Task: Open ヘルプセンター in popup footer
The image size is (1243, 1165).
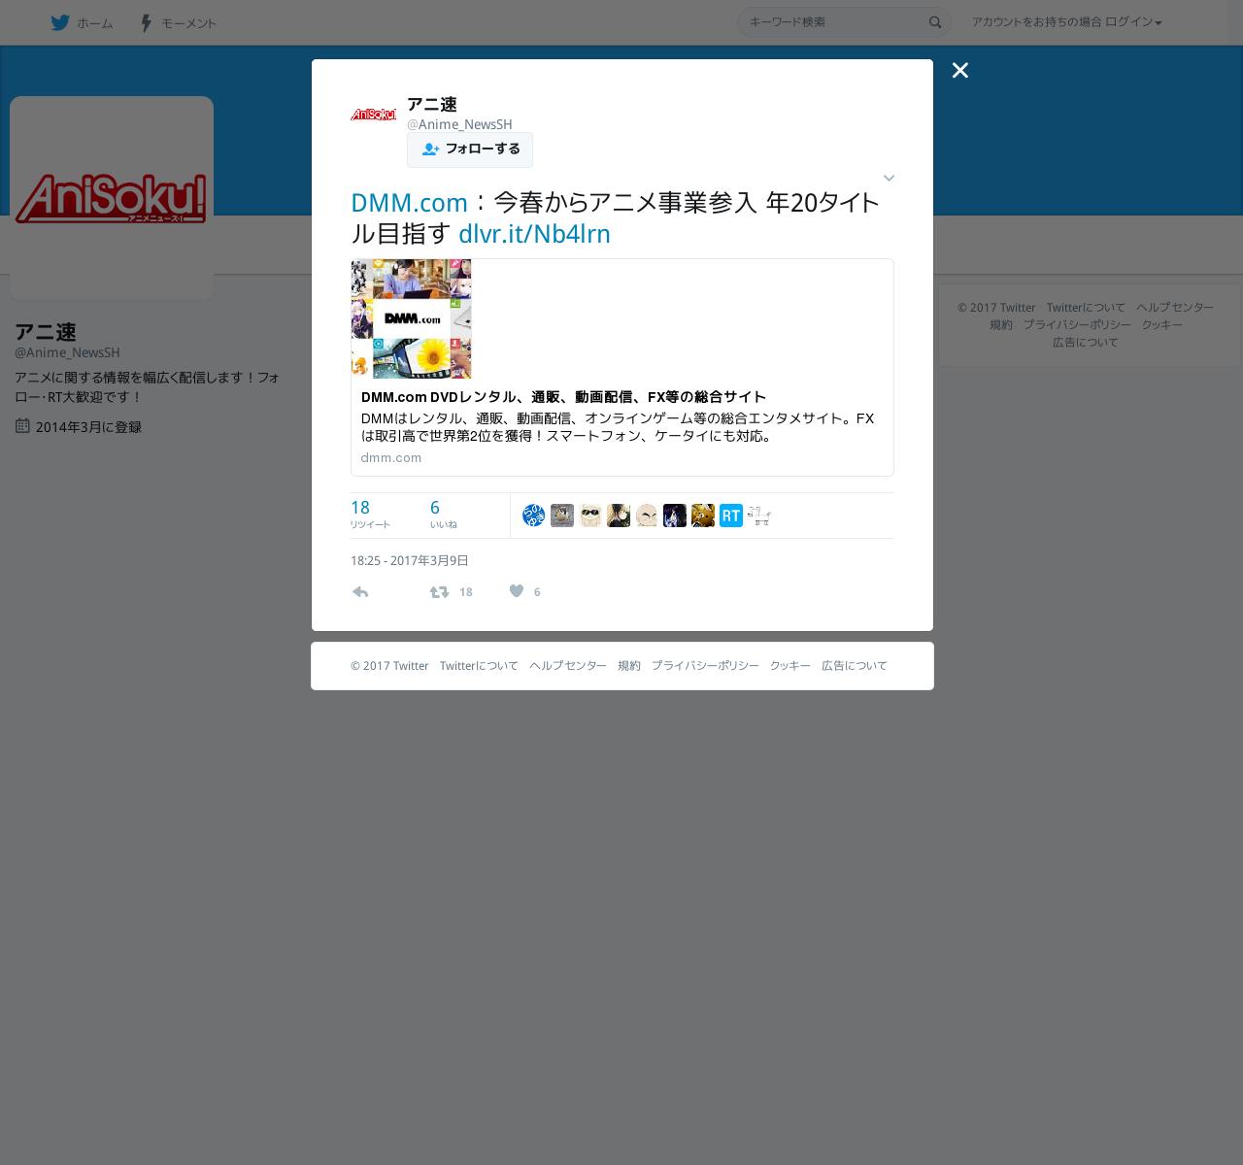Action: [568, 665]
